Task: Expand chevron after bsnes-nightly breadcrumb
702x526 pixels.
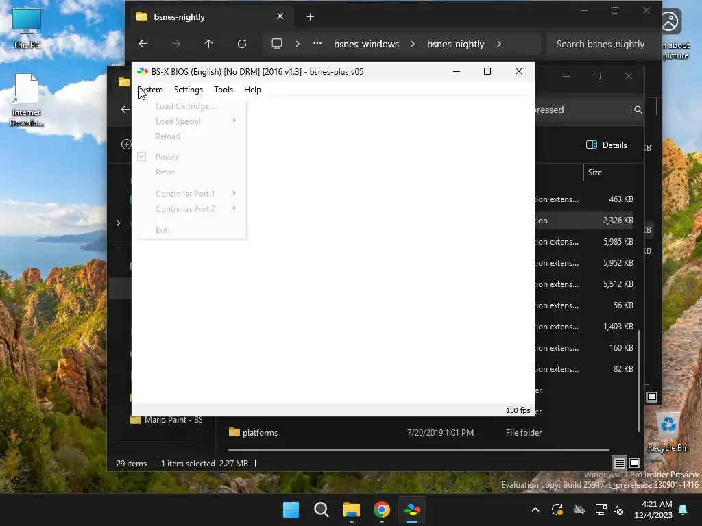Action: coord(499,44)
